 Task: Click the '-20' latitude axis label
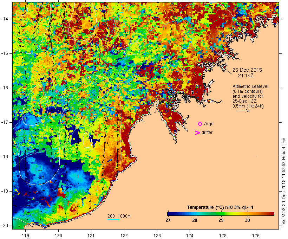click(5, 226)
